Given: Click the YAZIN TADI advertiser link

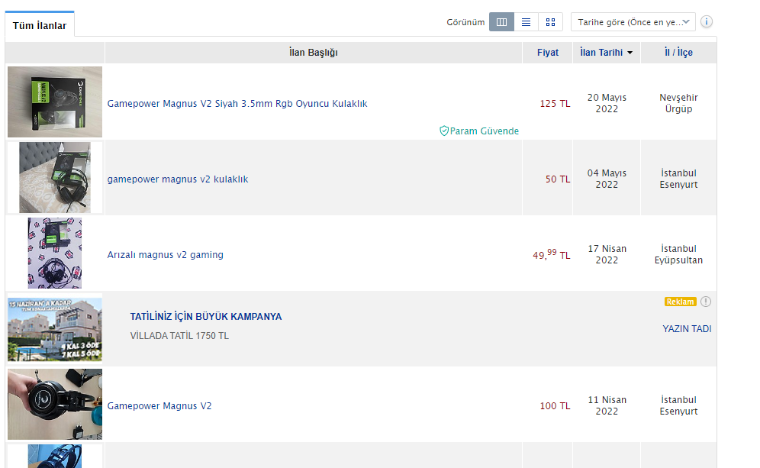Looking at the screenshot, I should pyautogui.click(x=687, y=329).
